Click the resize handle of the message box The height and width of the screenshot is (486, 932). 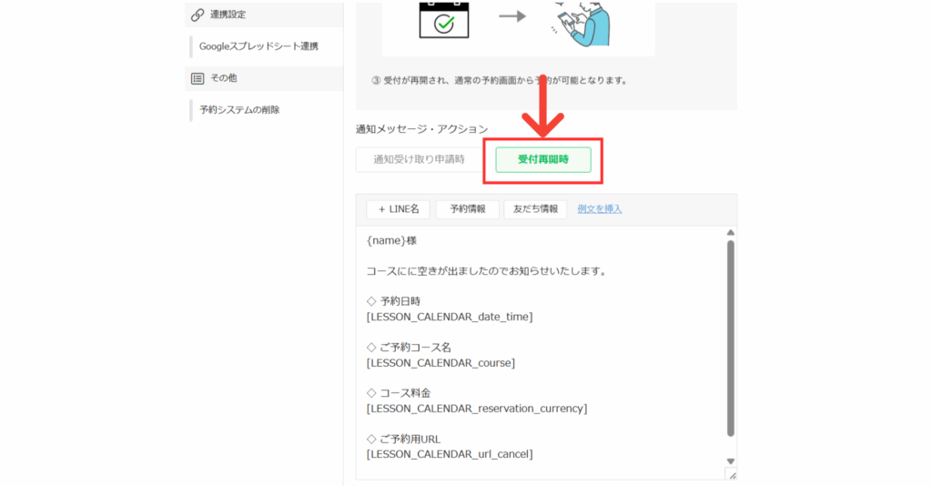(x=732, y=475)
